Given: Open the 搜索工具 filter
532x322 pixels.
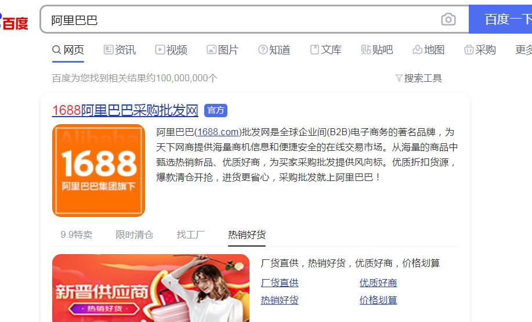Looking at the screenshot, I should click(x=419, y=78).
